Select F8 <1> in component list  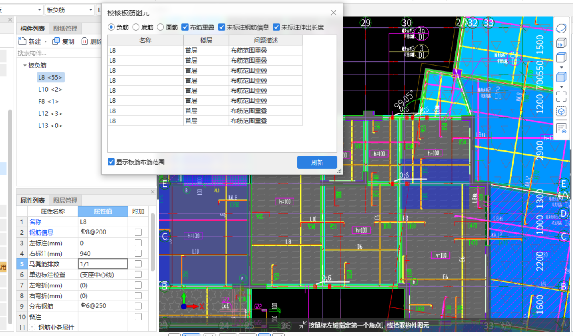pyautogui.click(x=49, y=101)
